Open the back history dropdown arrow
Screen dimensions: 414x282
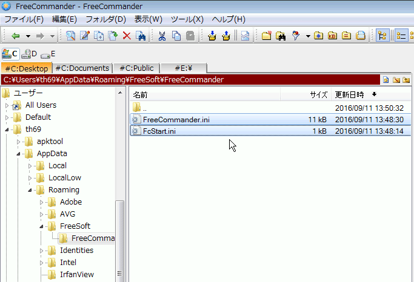28,36
